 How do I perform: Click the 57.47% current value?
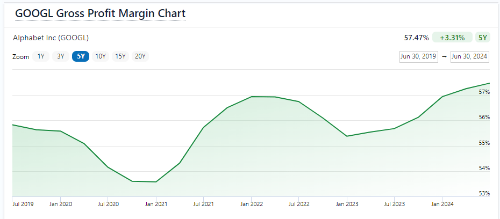pos(417,38)
